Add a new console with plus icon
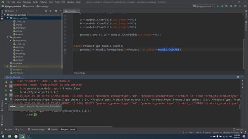This screenshot has height=139, width=248. pyautogui.click(x=6, y=103)
